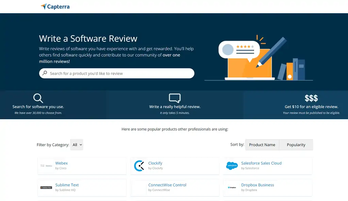This screenshot has width=348, height=201.
Task: Click the Sublime Text logo thumbnail
Action: coord(46,187)
